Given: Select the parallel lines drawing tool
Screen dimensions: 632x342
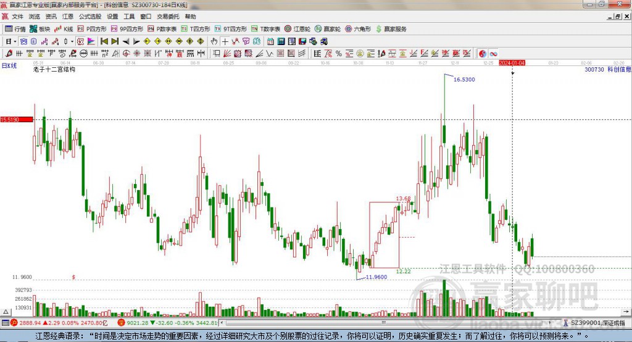Looking at the screenshot, I should point(301,53).
